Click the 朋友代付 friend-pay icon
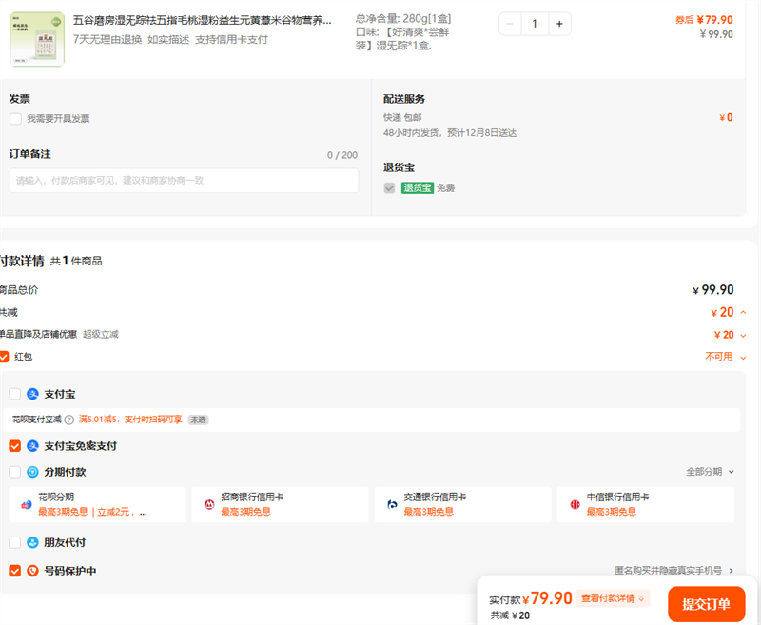Image resolution: width=761 pixels, height=625 pixels. pyautogui.click(x=32, y=542)
